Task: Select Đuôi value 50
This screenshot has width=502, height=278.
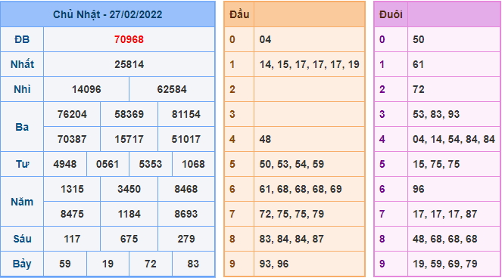Action: click(x=419, y=39)
